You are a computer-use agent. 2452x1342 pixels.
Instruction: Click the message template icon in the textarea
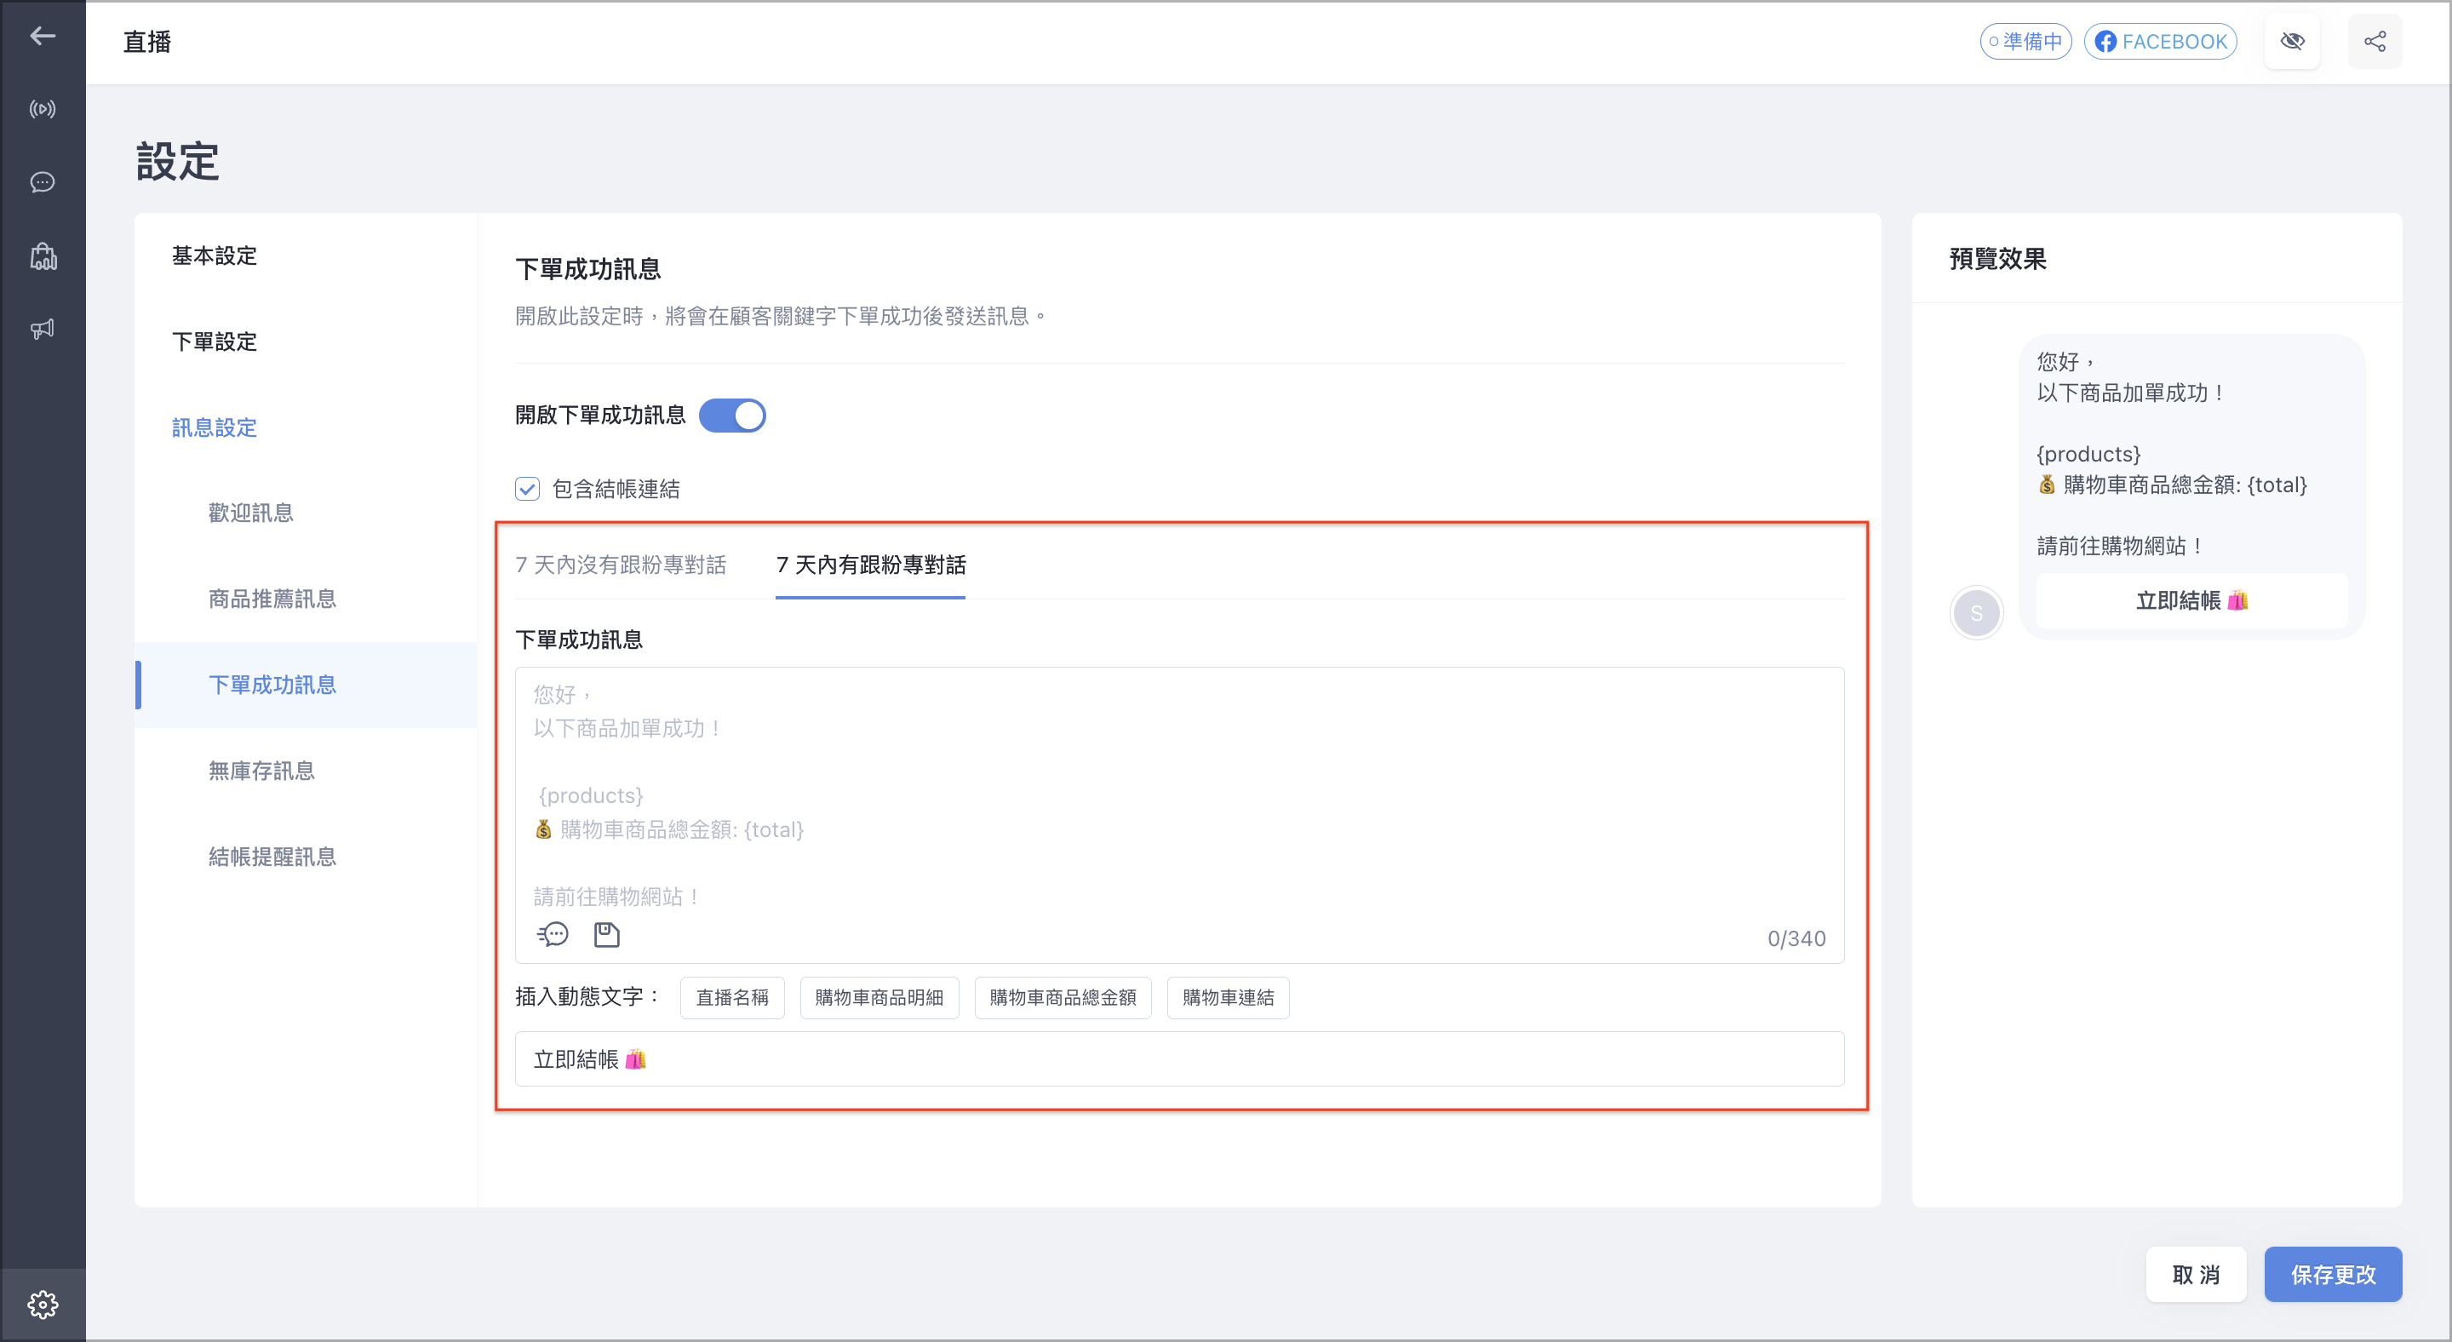click(x=553, y=935)
